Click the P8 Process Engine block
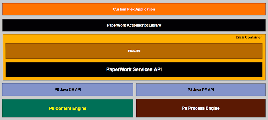This screenshot has width=268, height=120. [201, 108]
